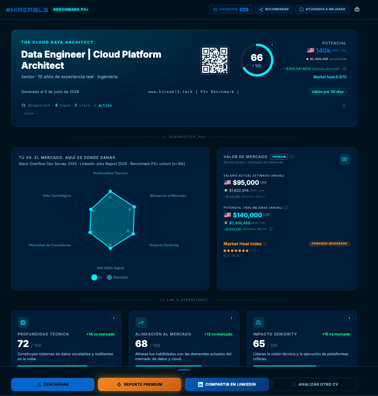Click Impacto Seniority radar axis label
The image size is (378, 396).
pos(164,245)
